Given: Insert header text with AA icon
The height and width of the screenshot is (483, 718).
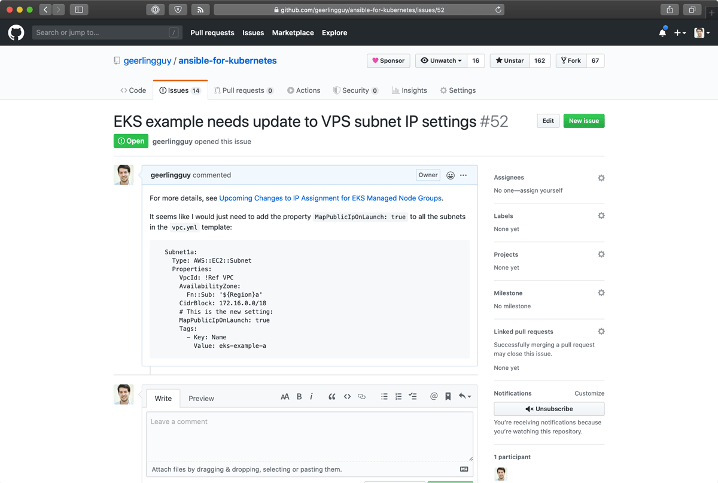Looking at the screenshot, I should click(285, 396).
